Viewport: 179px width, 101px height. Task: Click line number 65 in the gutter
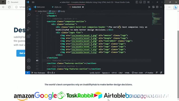[37, 60]
